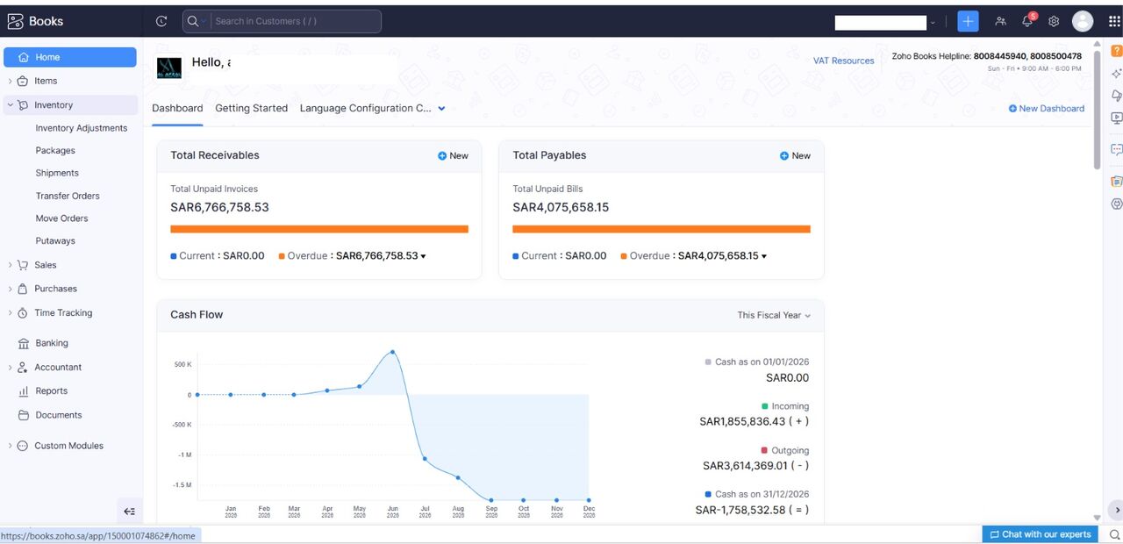Screen dimensions: 1123x544
Task: Click user profile avatar
Action: (1083, 21)
